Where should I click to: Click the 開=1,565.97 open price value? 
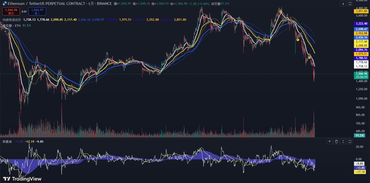122,3
